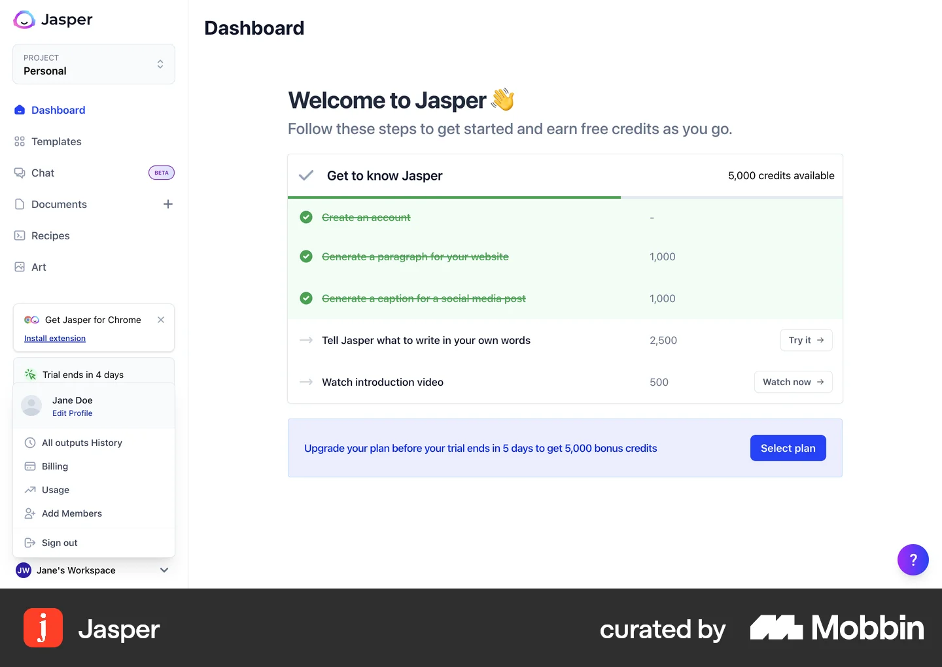
Task: Collapse the Get to know Jasper section
Action: (x=306, y=175)
